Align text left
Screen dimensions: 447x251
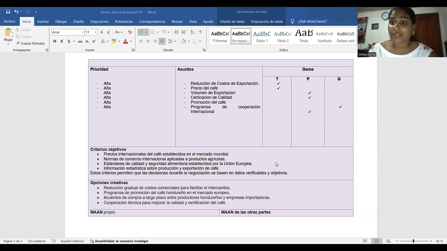(x=141, y=41)
